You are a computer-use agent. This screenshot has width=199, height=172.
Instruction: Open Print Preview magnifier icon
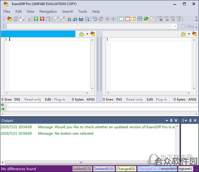coord(87,19)
